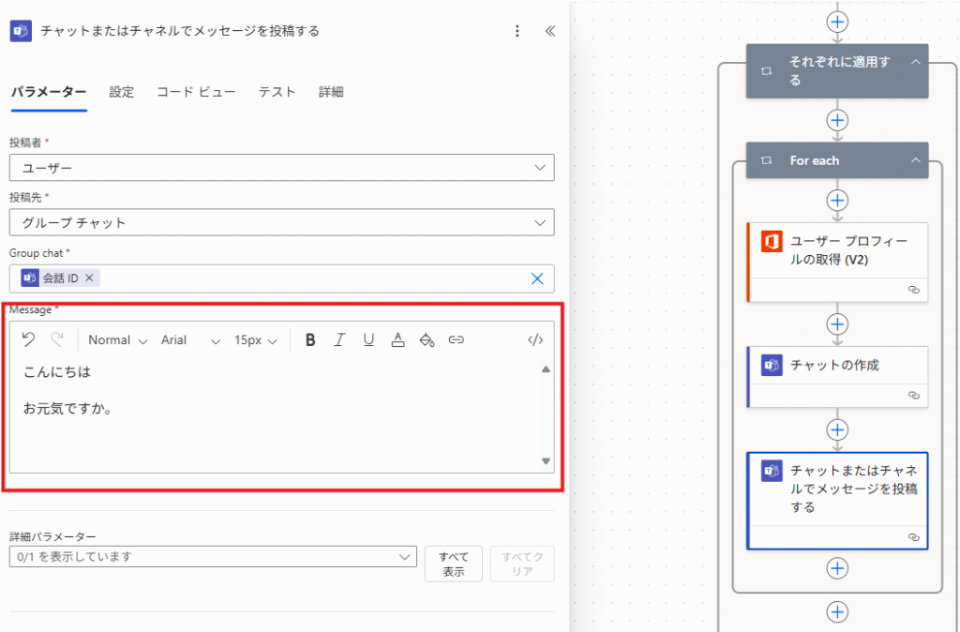
Task: Add step below the For each loop
Action: 837,611
